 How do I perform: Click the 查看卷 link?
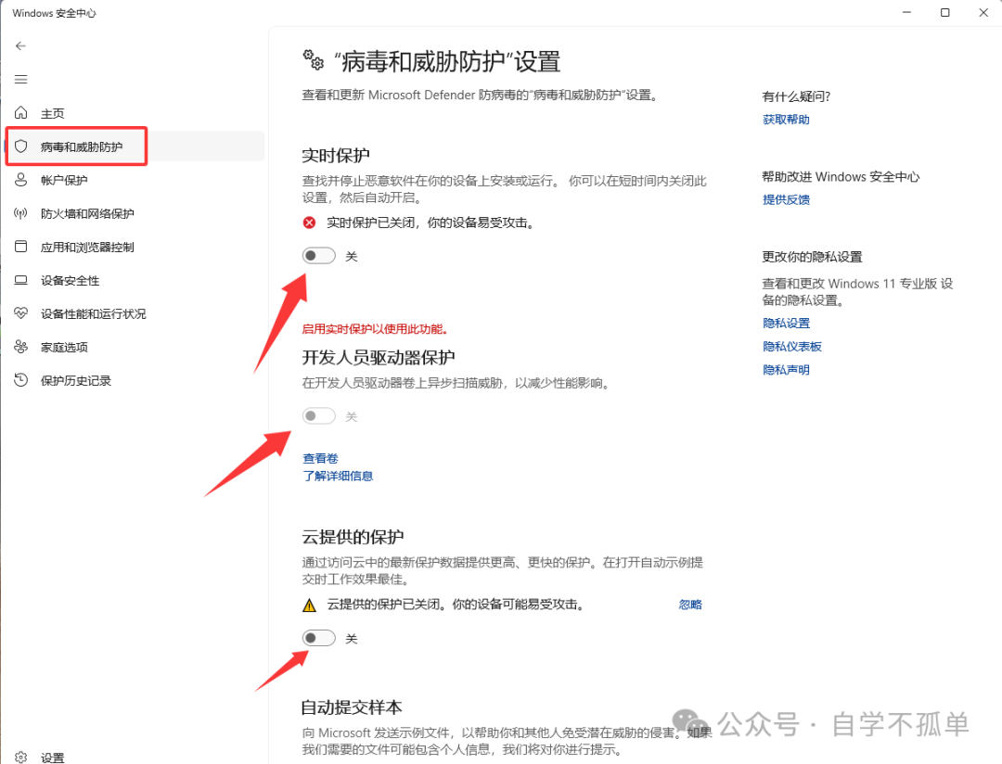[320, 458]
